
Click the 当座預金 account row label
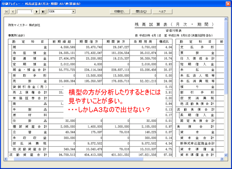coord(30,53)
